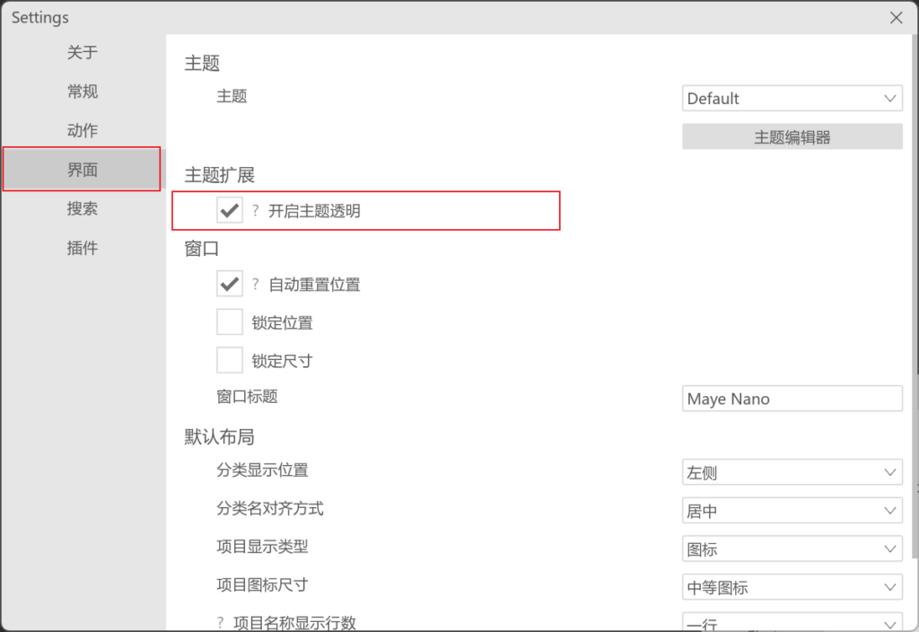The height and width of the screenshot is (632, 919).
Task: Uncheck the 自动重置位置 option
Action: [x=230, y=285]
